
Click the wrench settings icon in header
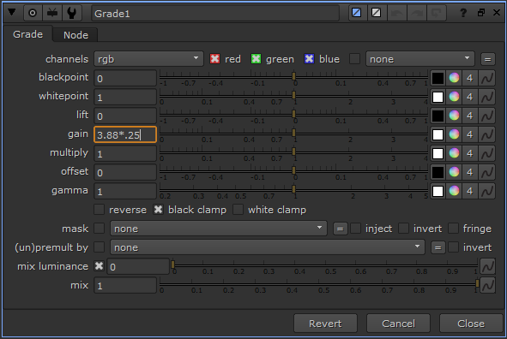[72, 13]
